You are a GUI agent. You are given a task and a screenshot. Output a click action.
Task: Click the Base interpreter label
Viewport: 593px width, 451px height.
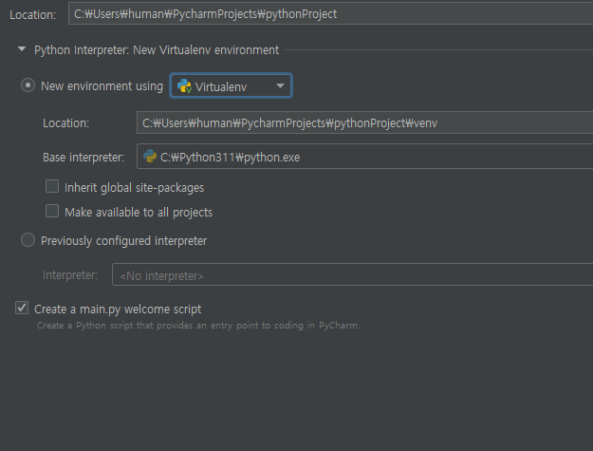click(x=83, y=157)
